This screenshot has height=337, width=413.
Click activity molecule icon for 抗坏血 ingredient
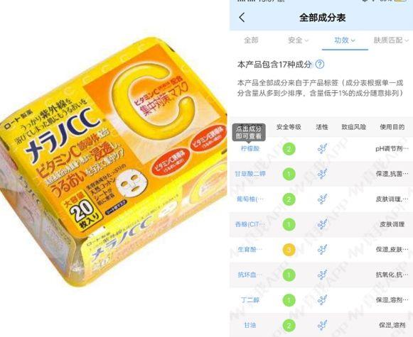322,275
